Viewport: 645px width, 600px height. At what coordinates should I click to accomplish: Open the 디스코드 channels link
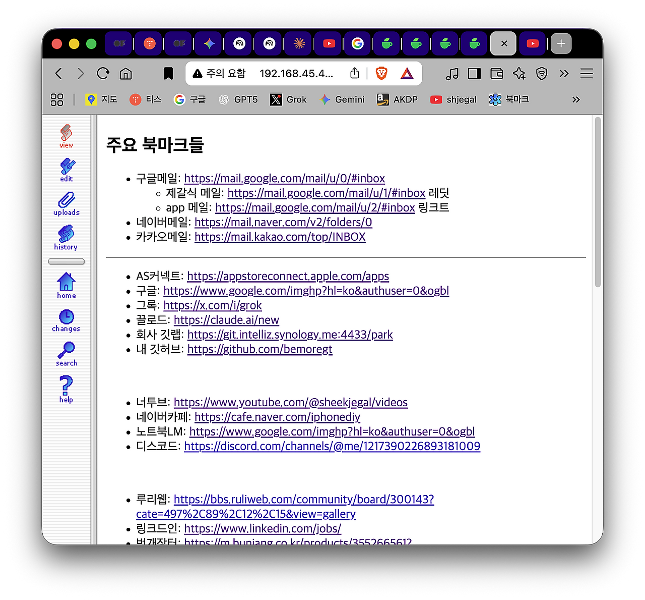click(332, 447)
